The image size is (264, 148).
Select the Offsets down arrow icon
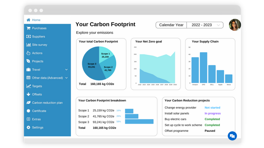[x=28, y=94]
